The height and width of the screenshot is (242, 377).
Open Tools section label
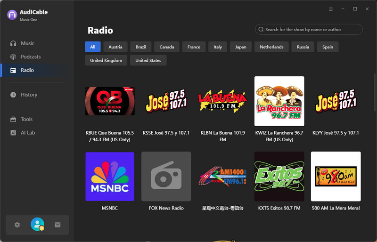point(26,119)
